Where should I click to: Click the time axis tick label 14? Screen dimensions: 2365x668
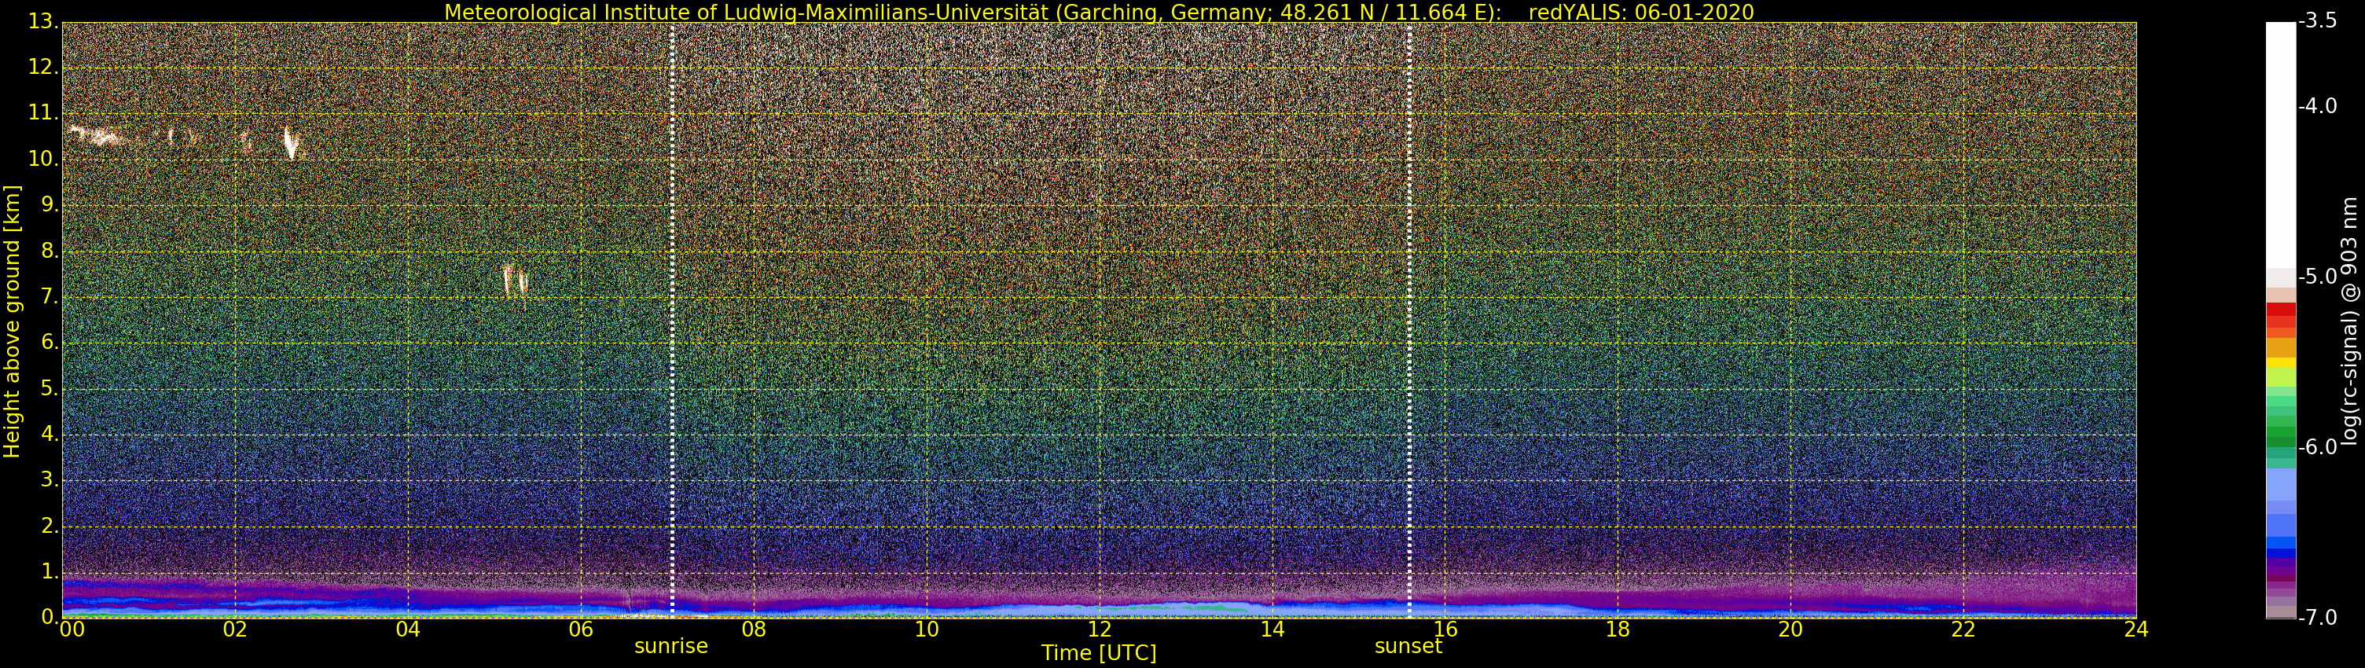coord(1272,629)
